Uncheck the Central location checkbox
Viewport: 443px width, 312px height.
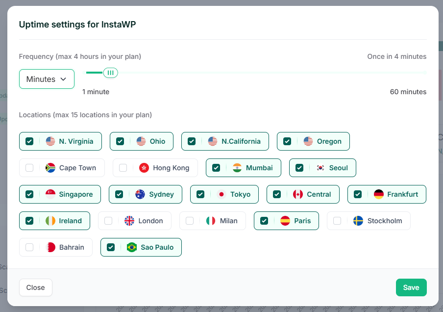(277, 194)
